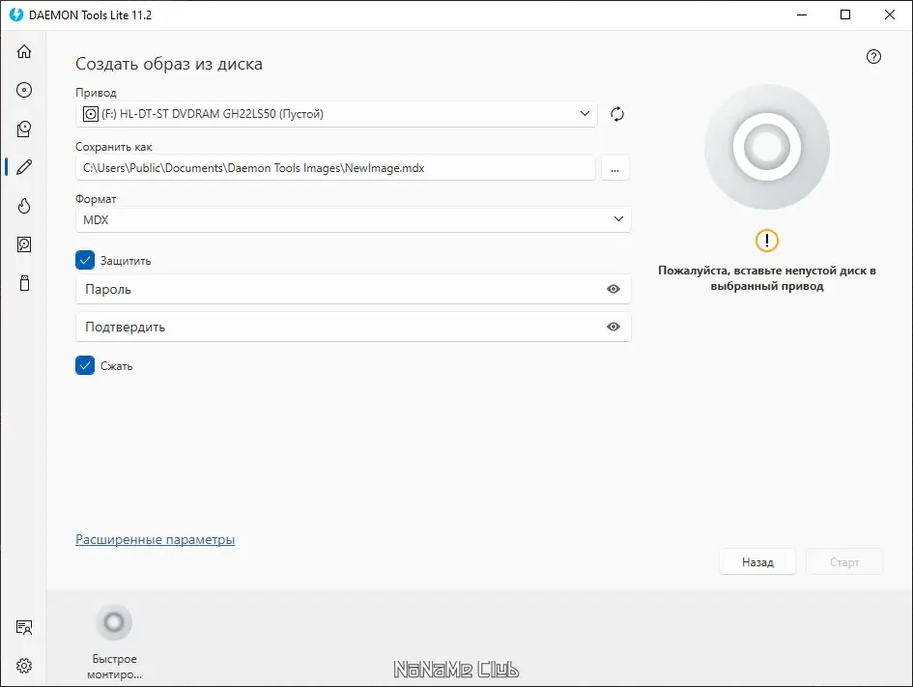913x687 pixels.
Task: Open the flame Burn section in sidebar
Action: (x=24, y=206)
